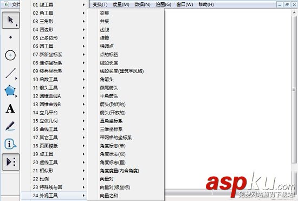Select the Polygon tool
The height and width of the screenshot is (201, 298).
10,91
